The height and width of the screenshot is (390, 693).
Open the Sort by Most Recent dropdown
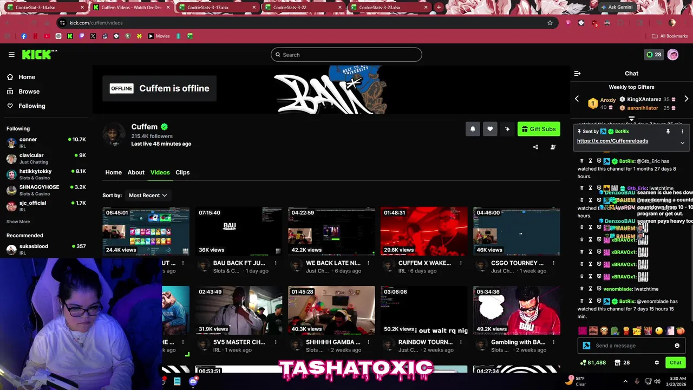click(147, 195)
